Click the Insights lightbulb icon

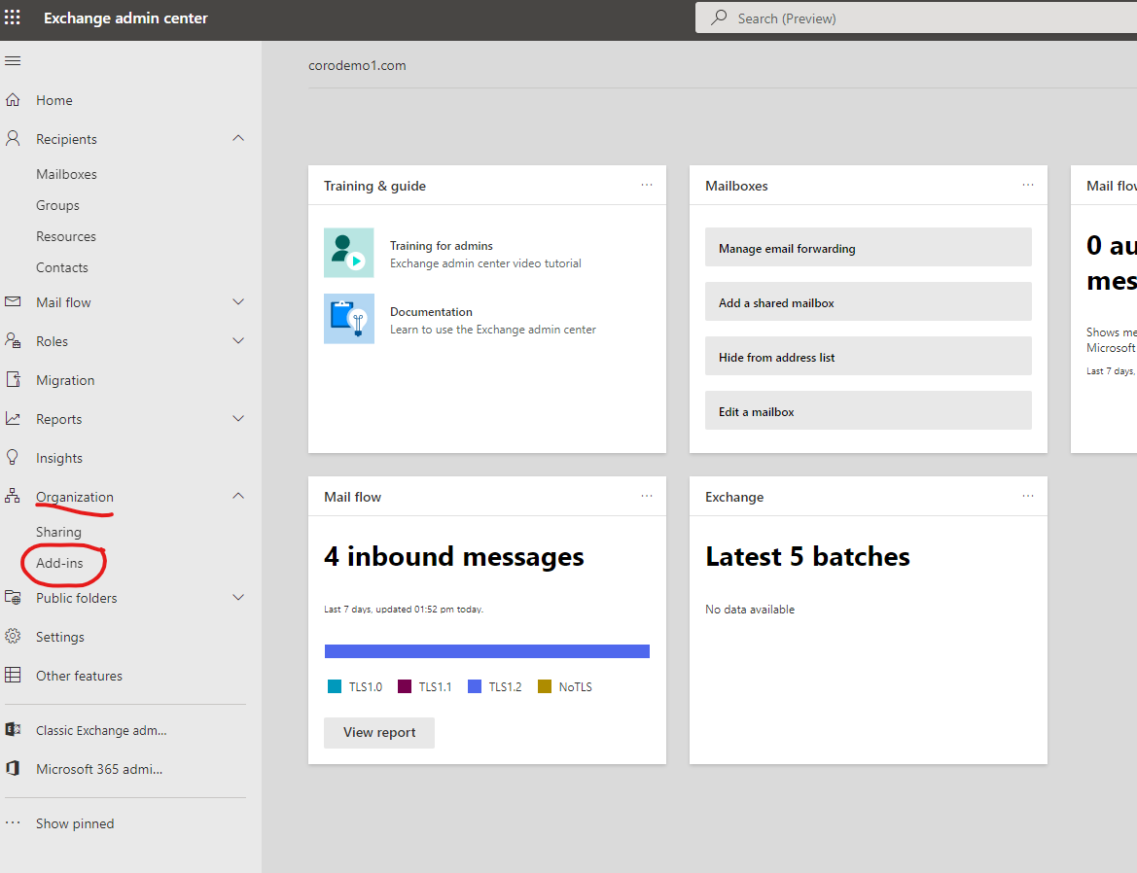point(13,457)
